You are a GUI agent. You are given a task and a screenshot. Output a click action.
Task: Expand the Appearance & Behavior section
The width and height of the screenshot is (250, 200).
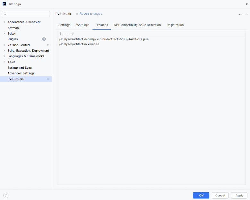pos(4,22)
